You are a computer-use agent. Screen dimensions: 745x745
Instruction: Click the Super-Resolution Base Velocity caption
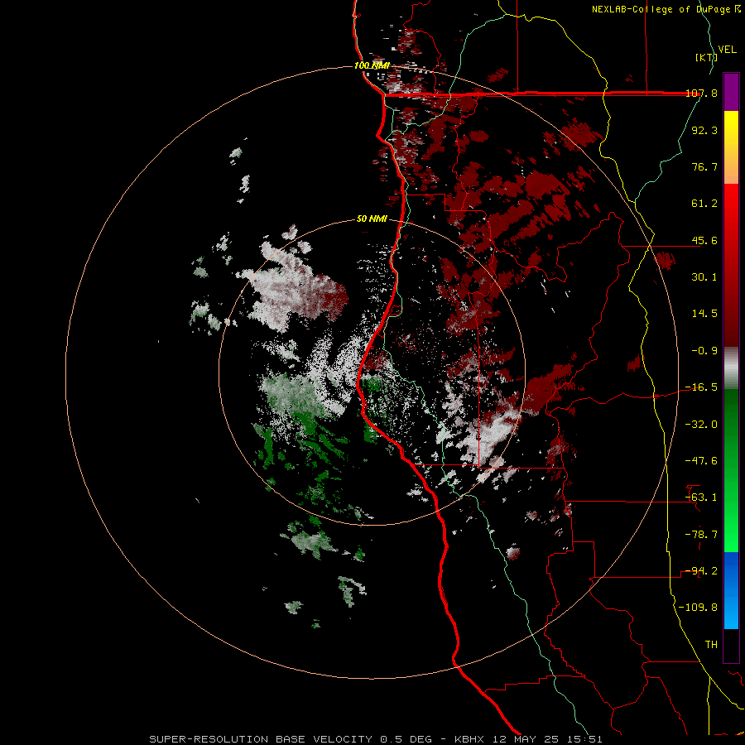click(x=375, y=739)
